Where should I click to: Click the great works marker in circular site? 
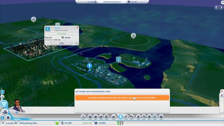pyautogui.click(x=133, y=36)
